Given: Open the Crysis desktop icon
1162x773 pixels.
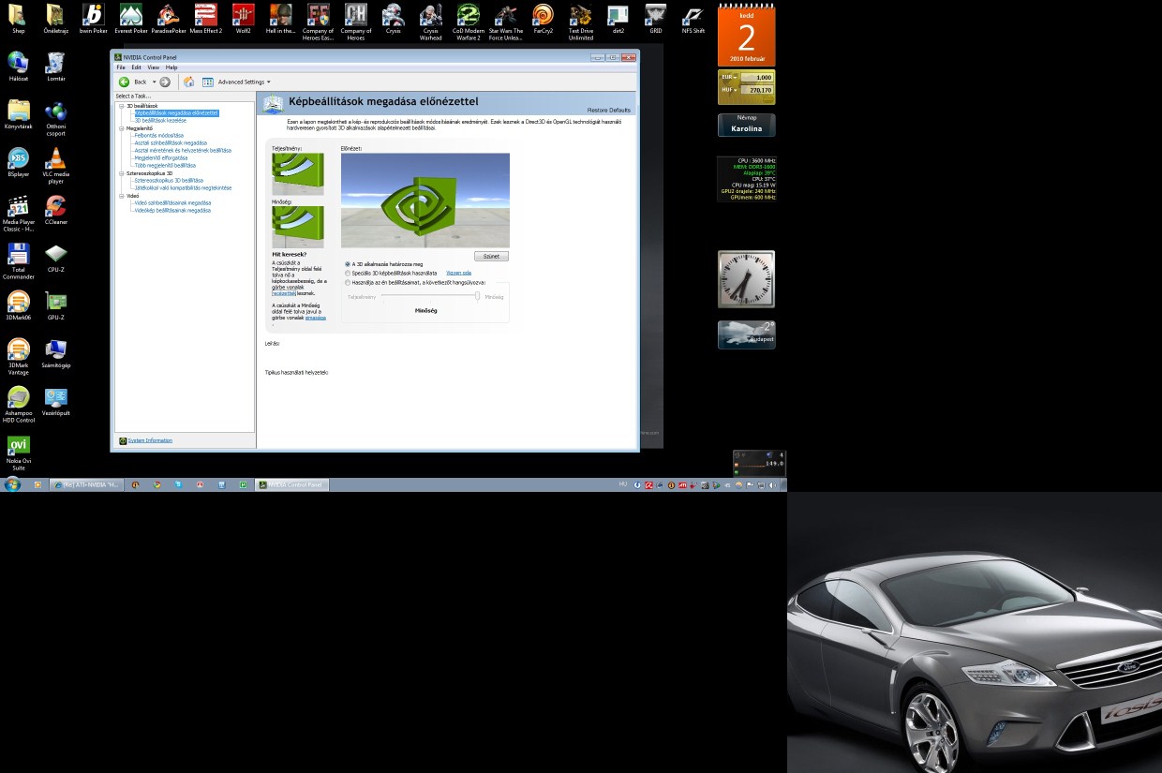Looking at the screenshot, I should [394, 18].
